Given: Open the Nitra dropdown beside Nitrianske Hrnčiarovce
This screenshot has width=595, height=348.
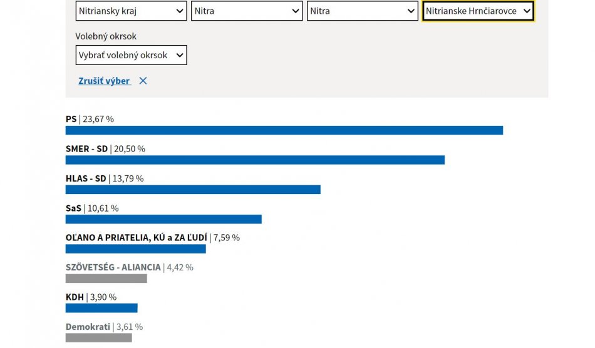Looking at the screenshot, I should [x=362, y=11].
